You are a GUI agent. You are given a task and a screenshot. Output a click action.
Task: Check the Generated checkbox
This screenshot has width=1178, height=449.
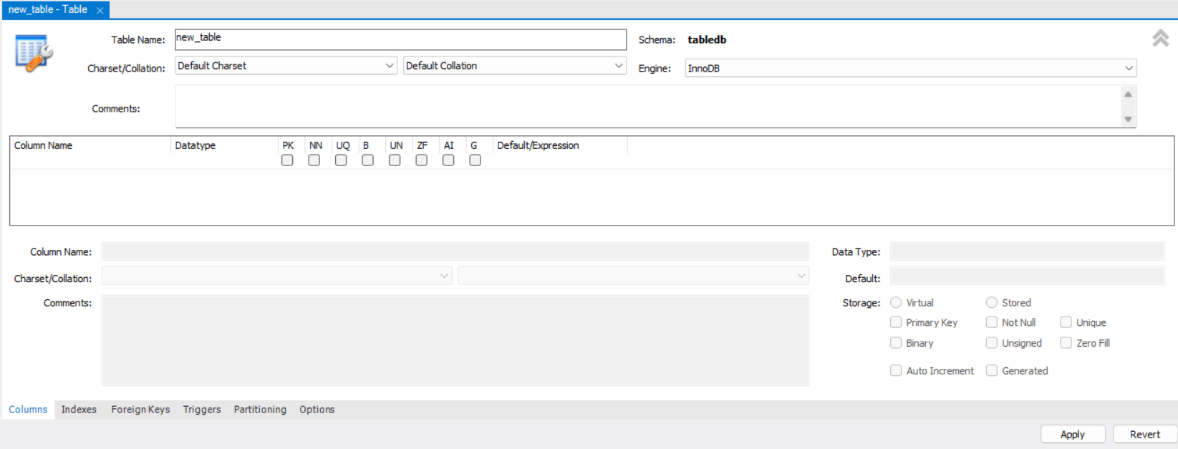[x=992, y=370]
